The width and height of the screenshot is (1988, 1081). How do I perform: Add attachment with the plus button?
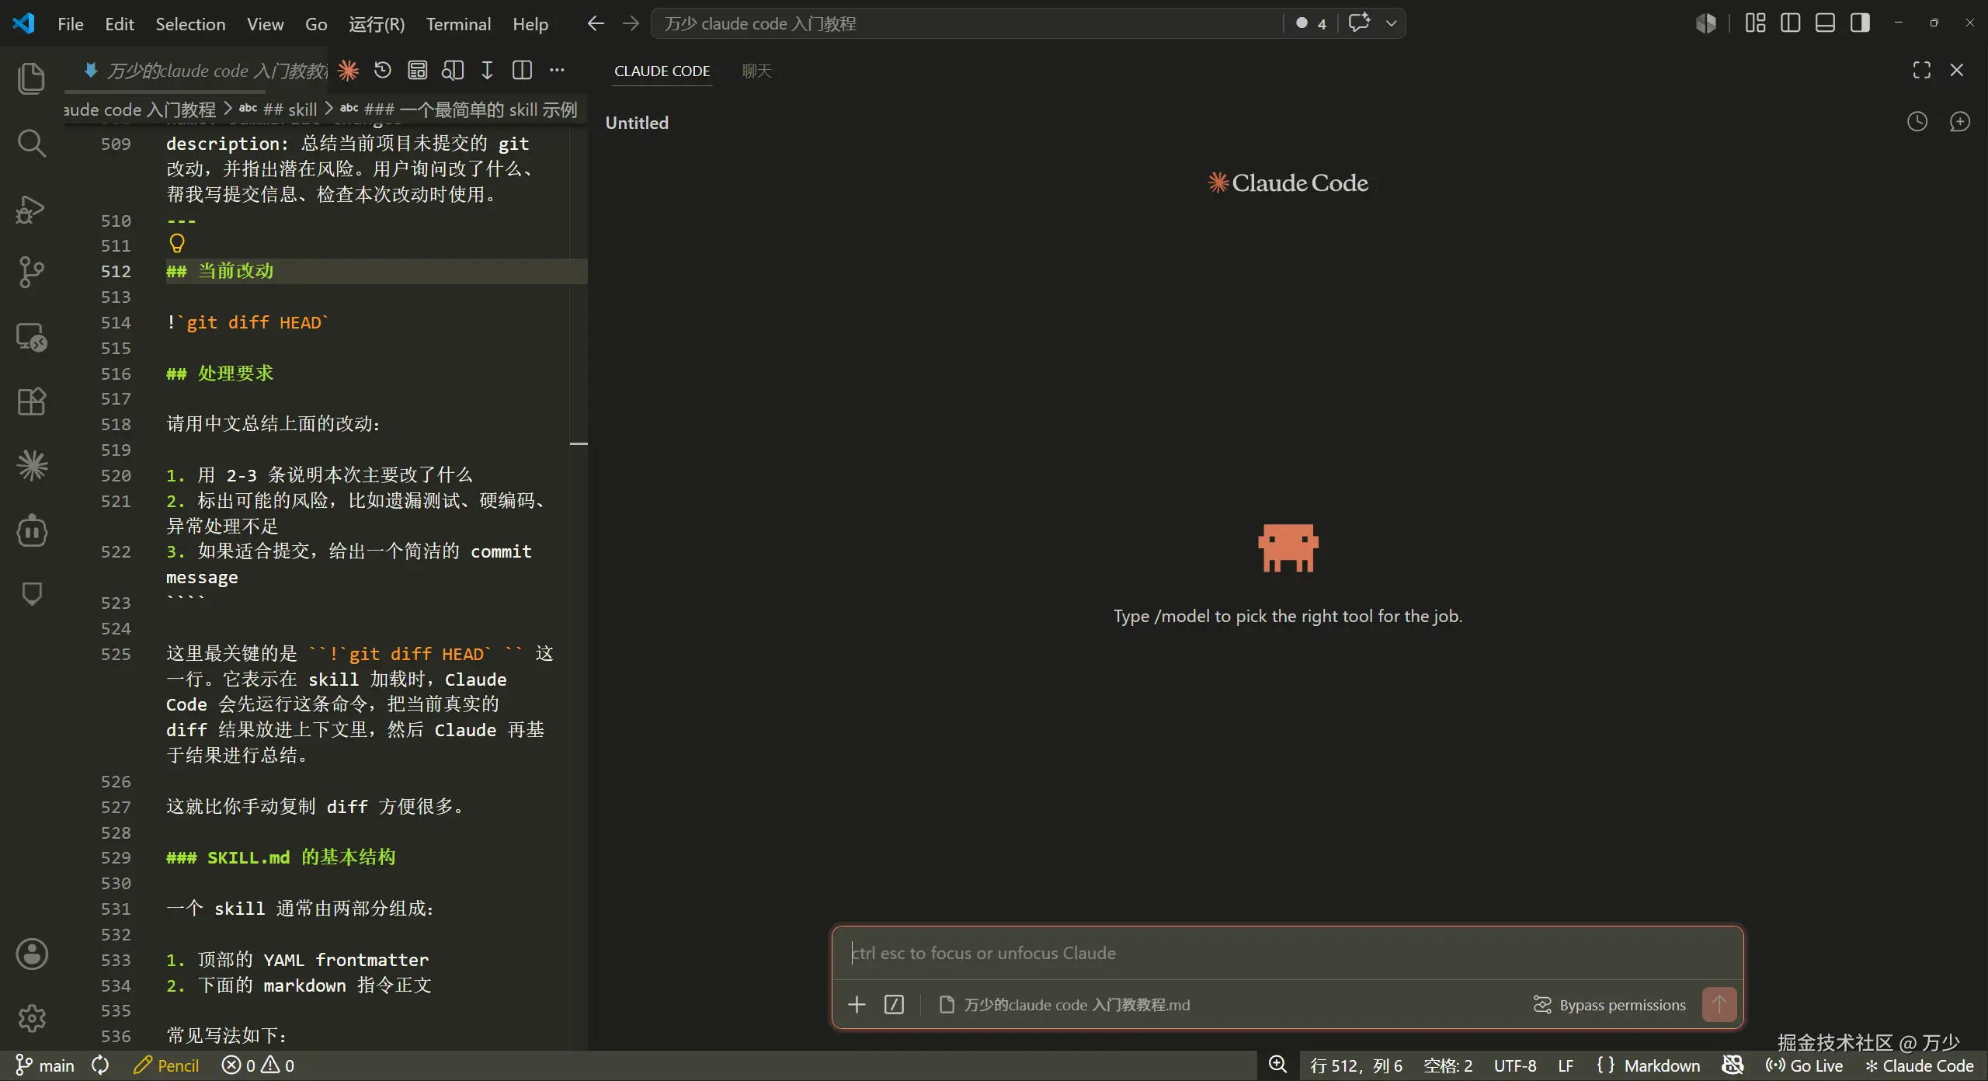point(857,1005)
